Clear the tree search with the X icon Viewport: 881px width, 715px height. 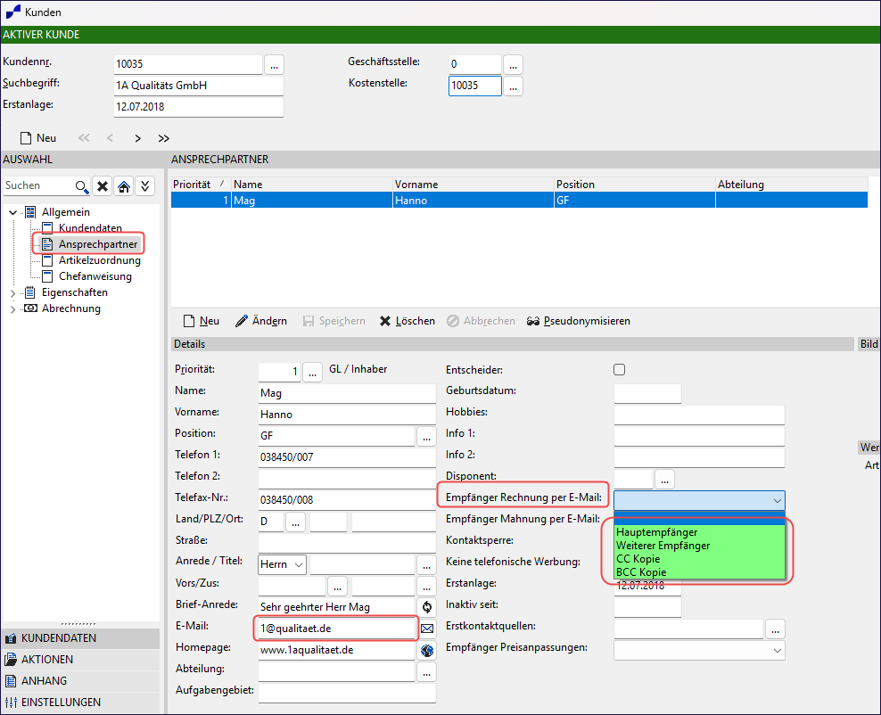[103, 186]
